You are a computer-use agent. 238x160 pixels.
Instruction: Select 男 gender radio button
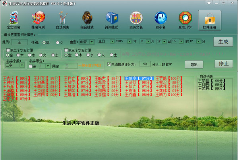[x=44, y=43]
